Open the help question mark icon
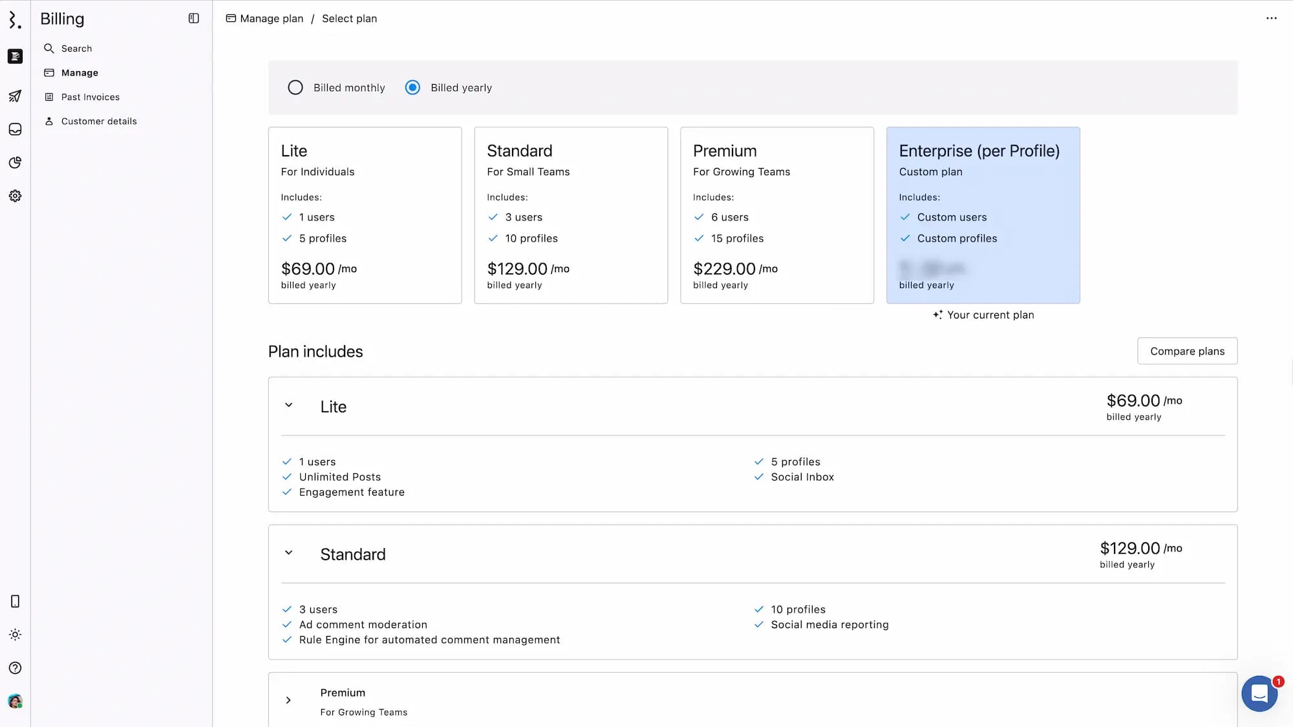Screen dimensions: 1293x727 (x=15, y=668)
